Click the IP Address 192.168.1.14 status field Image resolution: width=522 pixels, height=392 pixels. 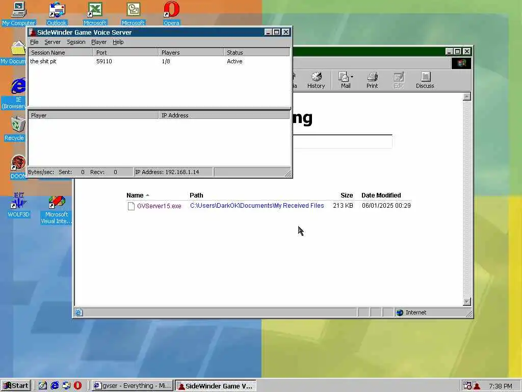[x=173, y=172]
